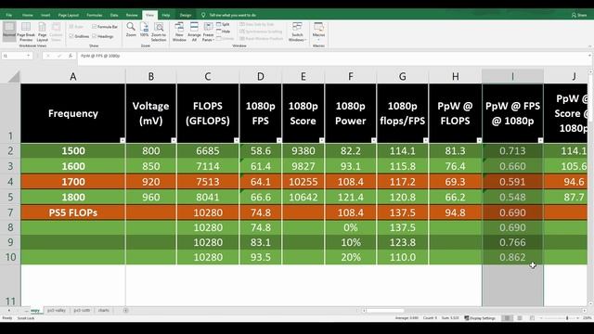Select cell with value 0.862
This screenshot has height=334, width=594.
click(512, 257)
